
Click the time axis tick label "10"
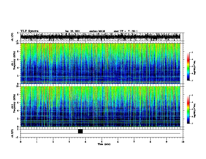(x=183, y=142)
